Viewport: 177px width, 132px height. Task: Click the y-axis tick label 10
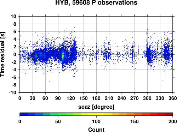pyautogui.click(x=13, y=16)
